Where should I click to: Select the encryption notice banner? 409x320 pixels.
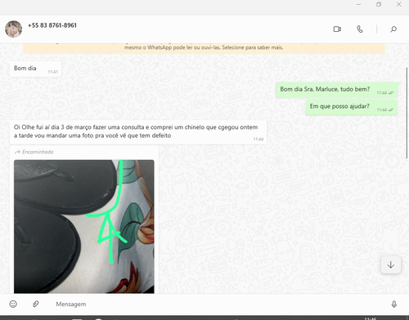[204, 48]
